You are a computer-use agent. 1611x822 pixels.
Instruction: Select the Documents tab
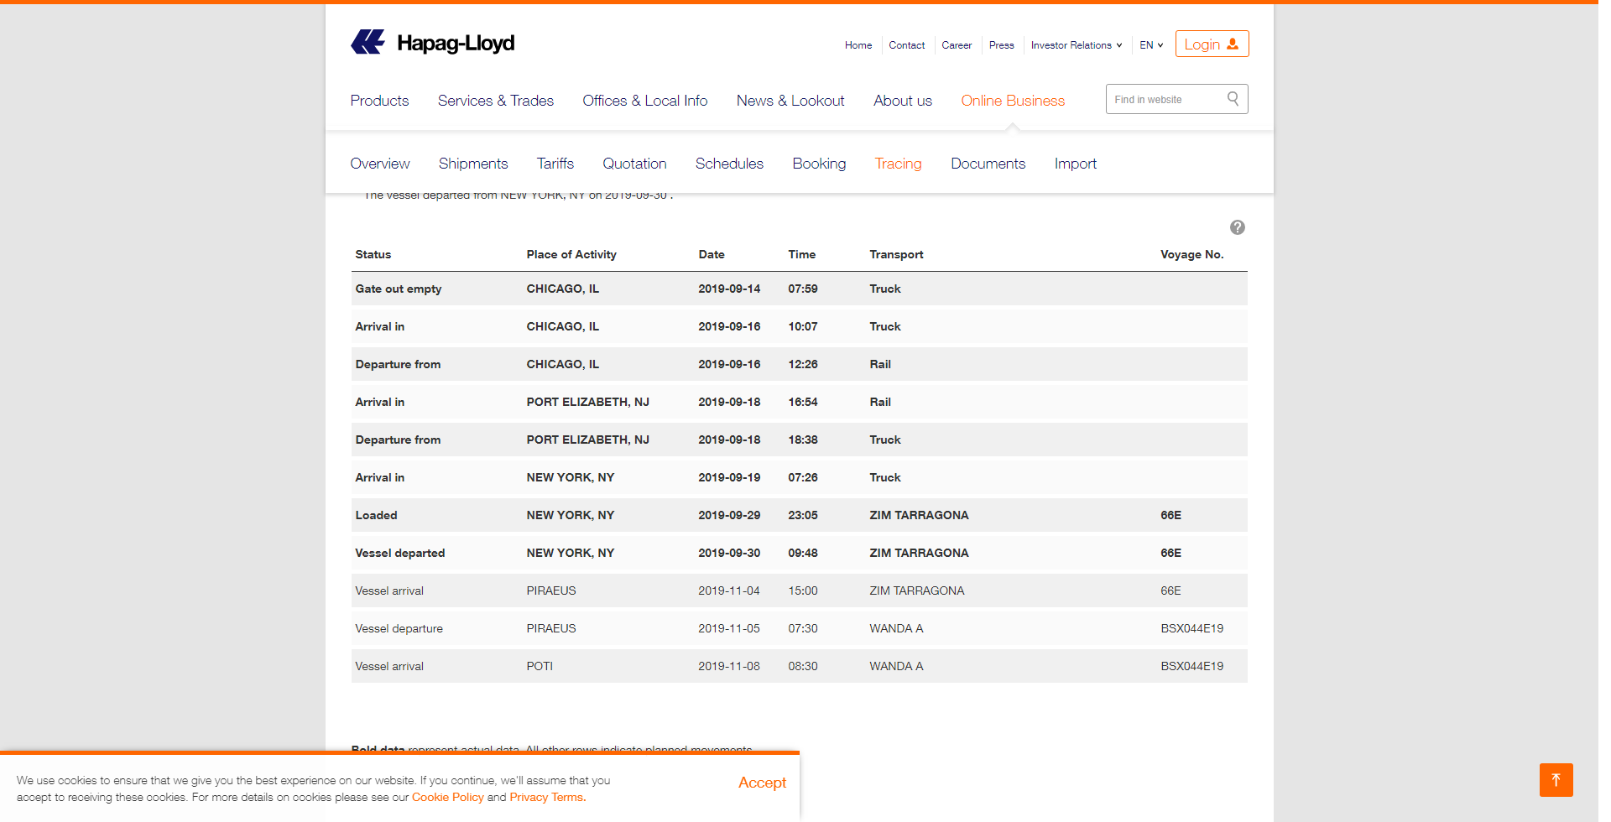pyautogui.click(x=988, y=164)
